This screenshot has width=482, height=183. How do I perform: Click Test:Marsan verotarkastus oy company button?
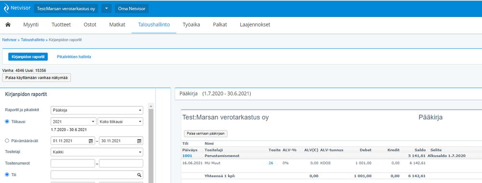[x=66, y=9]
